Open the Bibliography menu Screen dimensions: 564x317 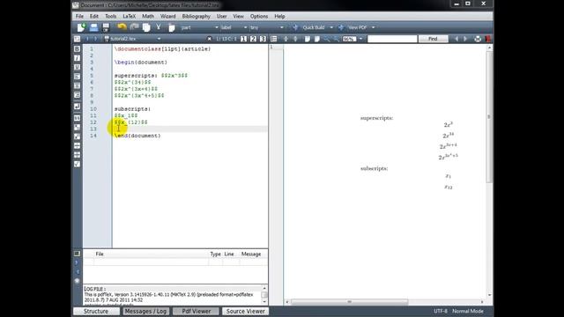coord(196,16)
